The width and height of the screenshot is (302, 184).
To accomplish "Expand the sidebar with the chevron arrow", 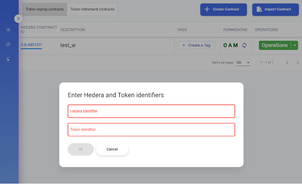I will (18, 18).
